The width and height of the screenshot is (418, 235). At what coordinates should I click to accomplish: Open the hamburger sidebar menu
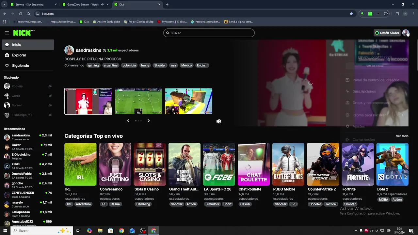pyautogui.click(x=7, y=33)
